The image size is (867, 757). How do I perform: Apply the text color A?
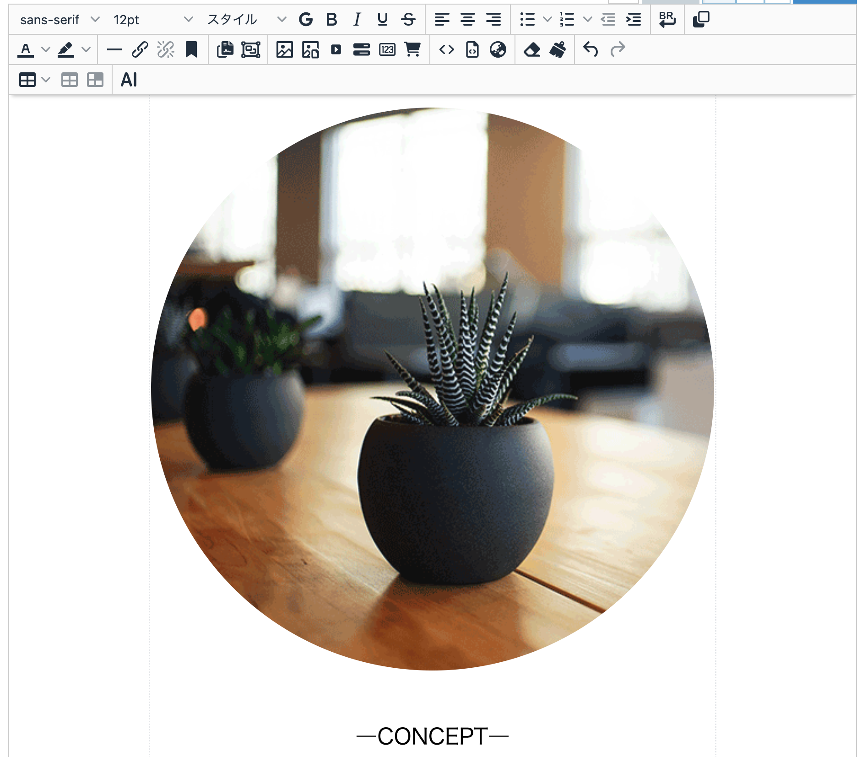26,50
